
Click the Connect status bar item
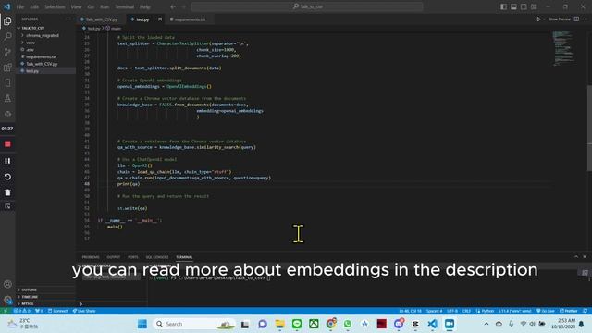coord(57,311)
